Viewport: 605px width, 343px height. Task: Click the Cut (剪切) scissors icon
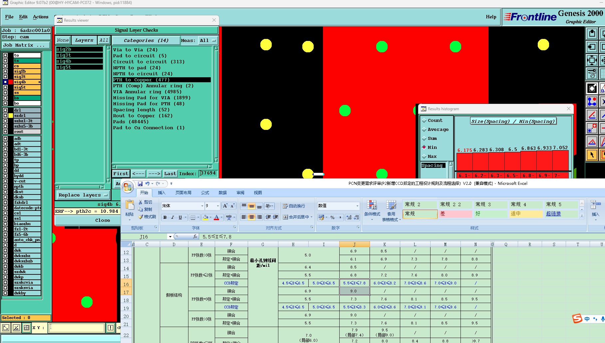coord(141,202)
